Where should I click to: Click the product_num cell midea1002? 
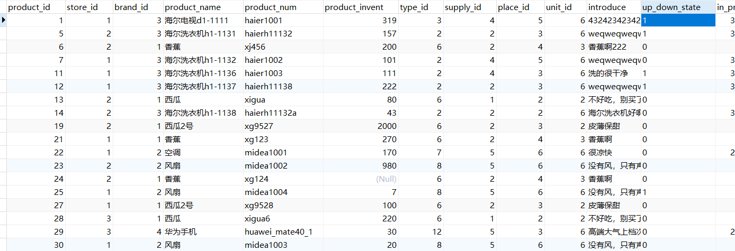pyautogui.click(x=283, y=165)
